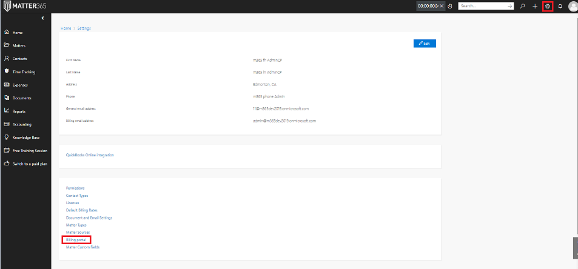Click the Reports chart icon
Screen dimensions: 578x269
coord(6,111)
